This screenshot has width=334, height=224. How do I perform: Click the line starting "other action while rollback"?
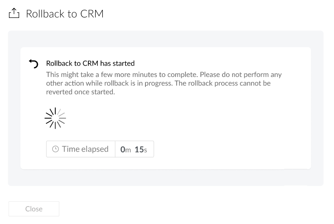click(x=158, y=83)
